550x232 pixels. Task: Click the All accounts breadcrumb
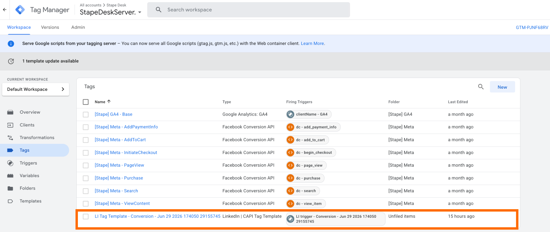click(x=91, y=5)
